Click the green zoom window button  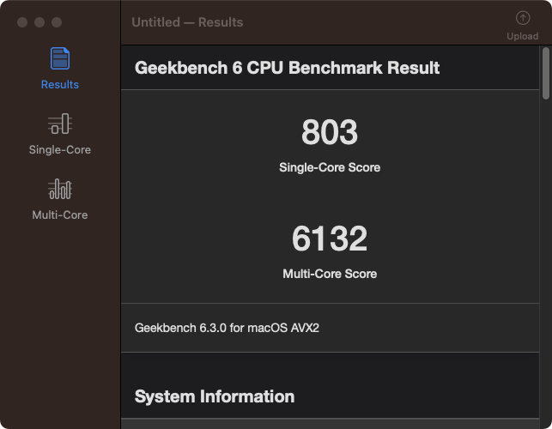pos(57,22)
